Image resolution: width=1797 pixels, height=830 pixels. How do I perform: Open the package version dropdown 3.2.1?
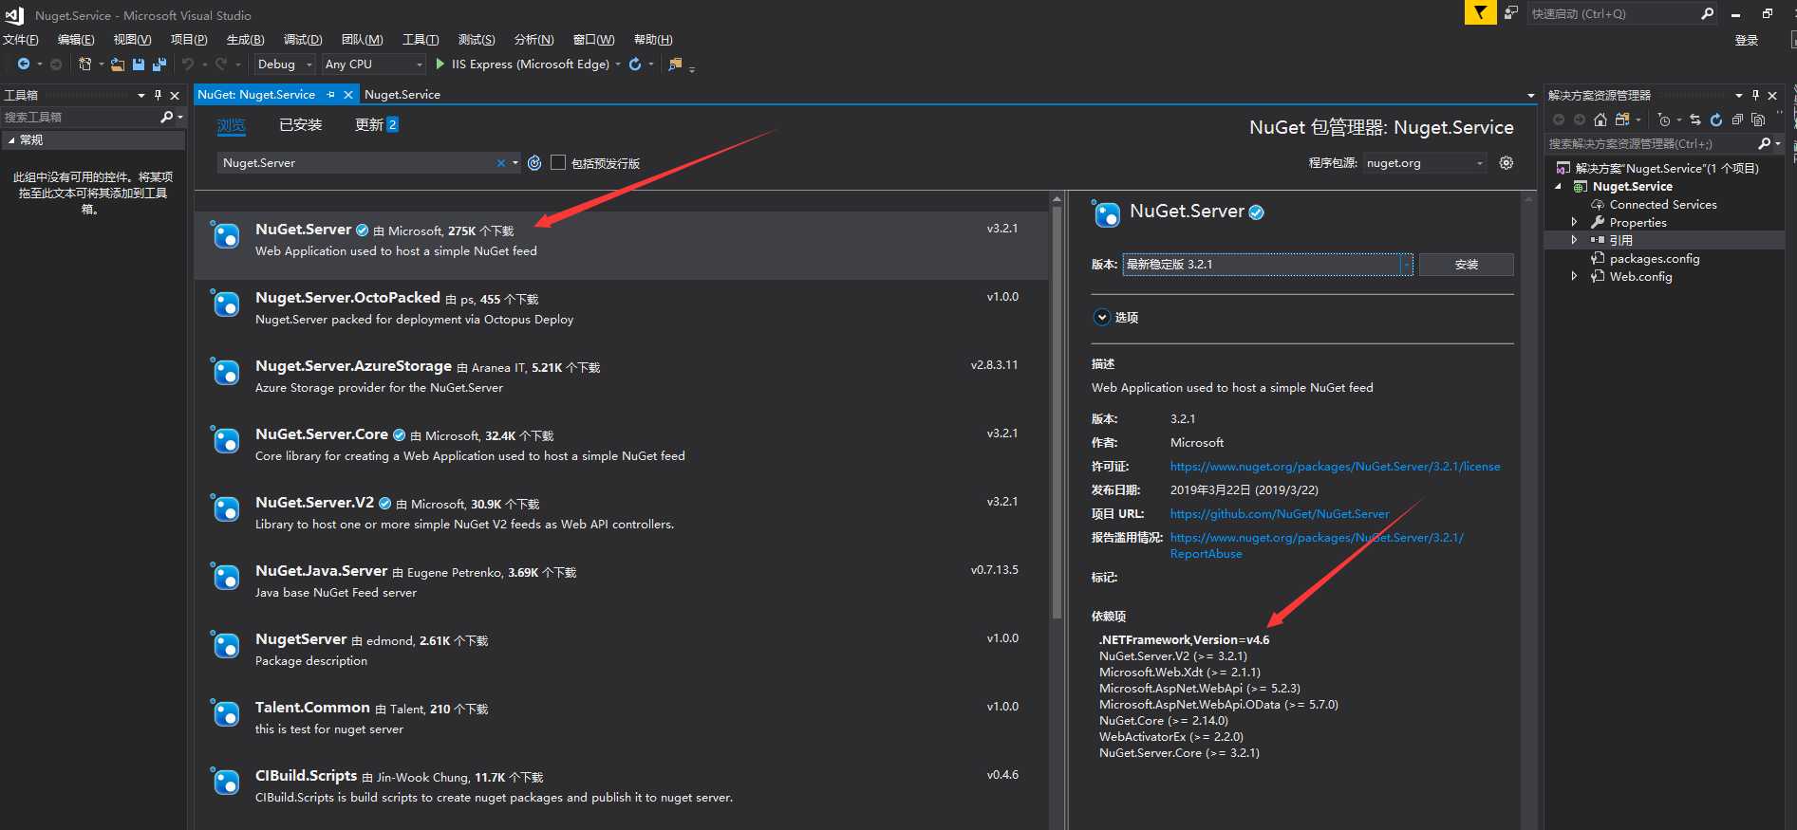coord(1268,265)
